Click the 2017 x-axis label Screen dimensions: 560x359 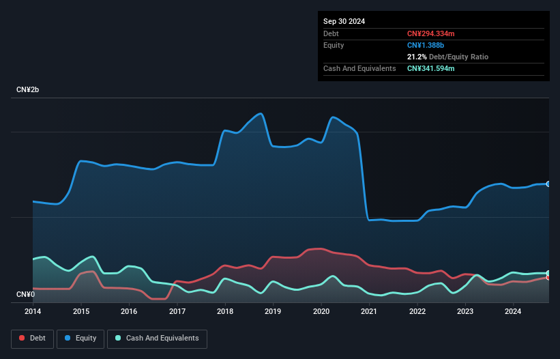(x=177, y=311)
